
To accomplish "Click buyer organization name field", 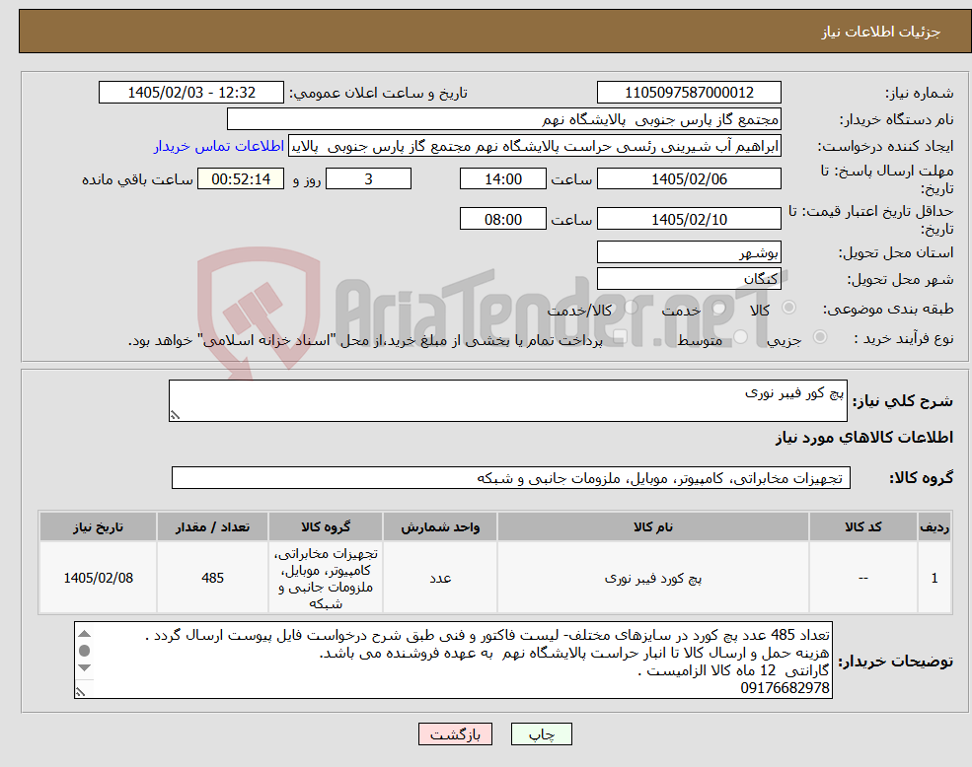I will point(504,119).
